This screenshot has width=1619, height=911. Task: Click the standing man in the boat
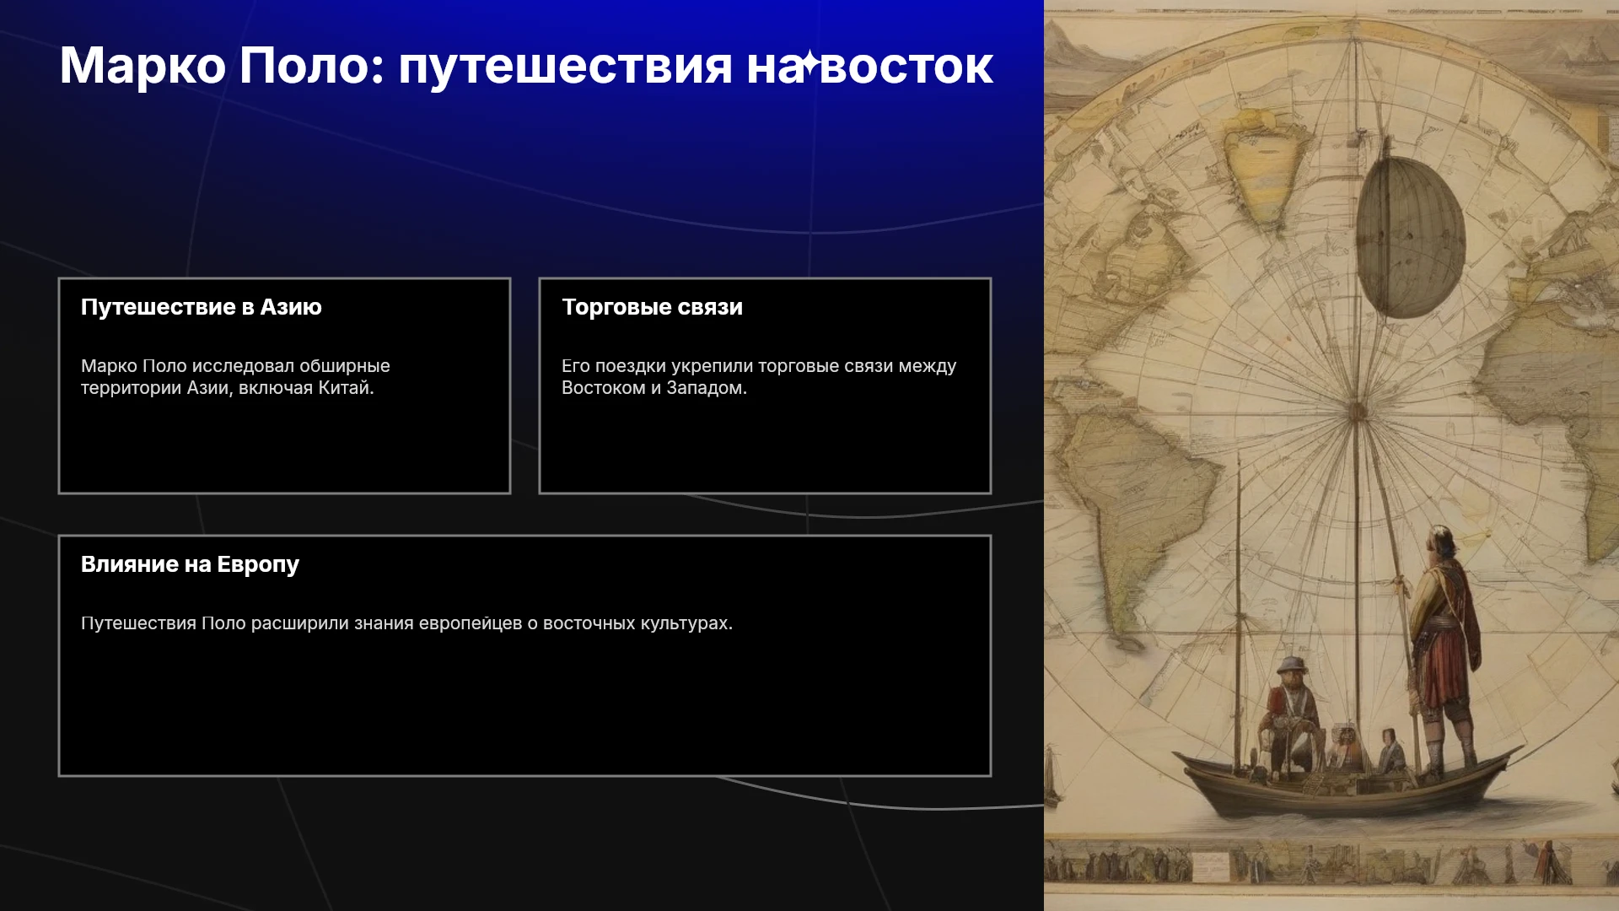click(x=1444, y=650)
